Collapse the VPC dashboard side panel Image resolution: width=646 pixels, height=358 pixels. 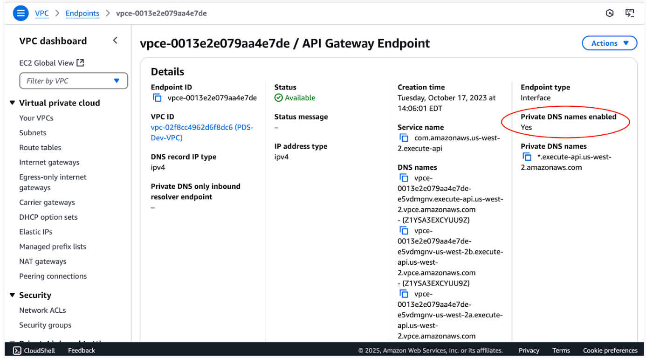pos(115,41)
